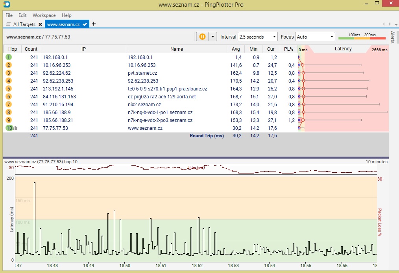Click the hop 10 icon with graph bars
399x273 pixels.
tap(10, 128)
